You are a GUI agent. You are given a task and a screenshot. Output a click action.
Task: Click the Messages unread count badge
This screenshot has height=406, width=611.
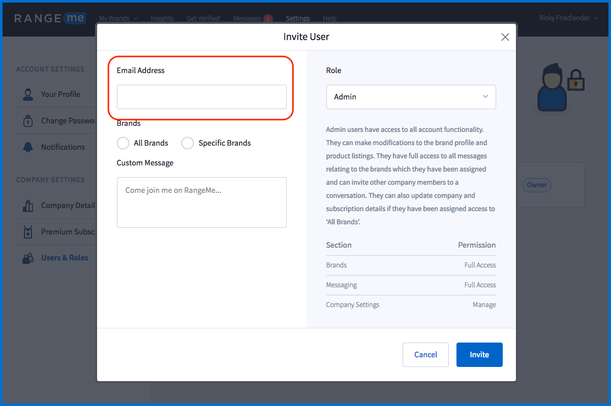click(x=267, y=19)
